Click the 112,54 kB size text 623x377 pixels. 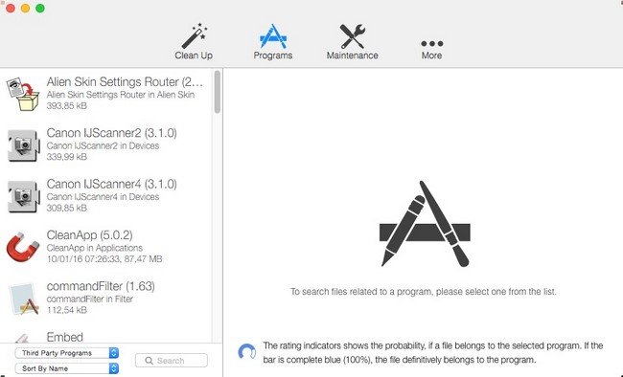tap(66, 310)
